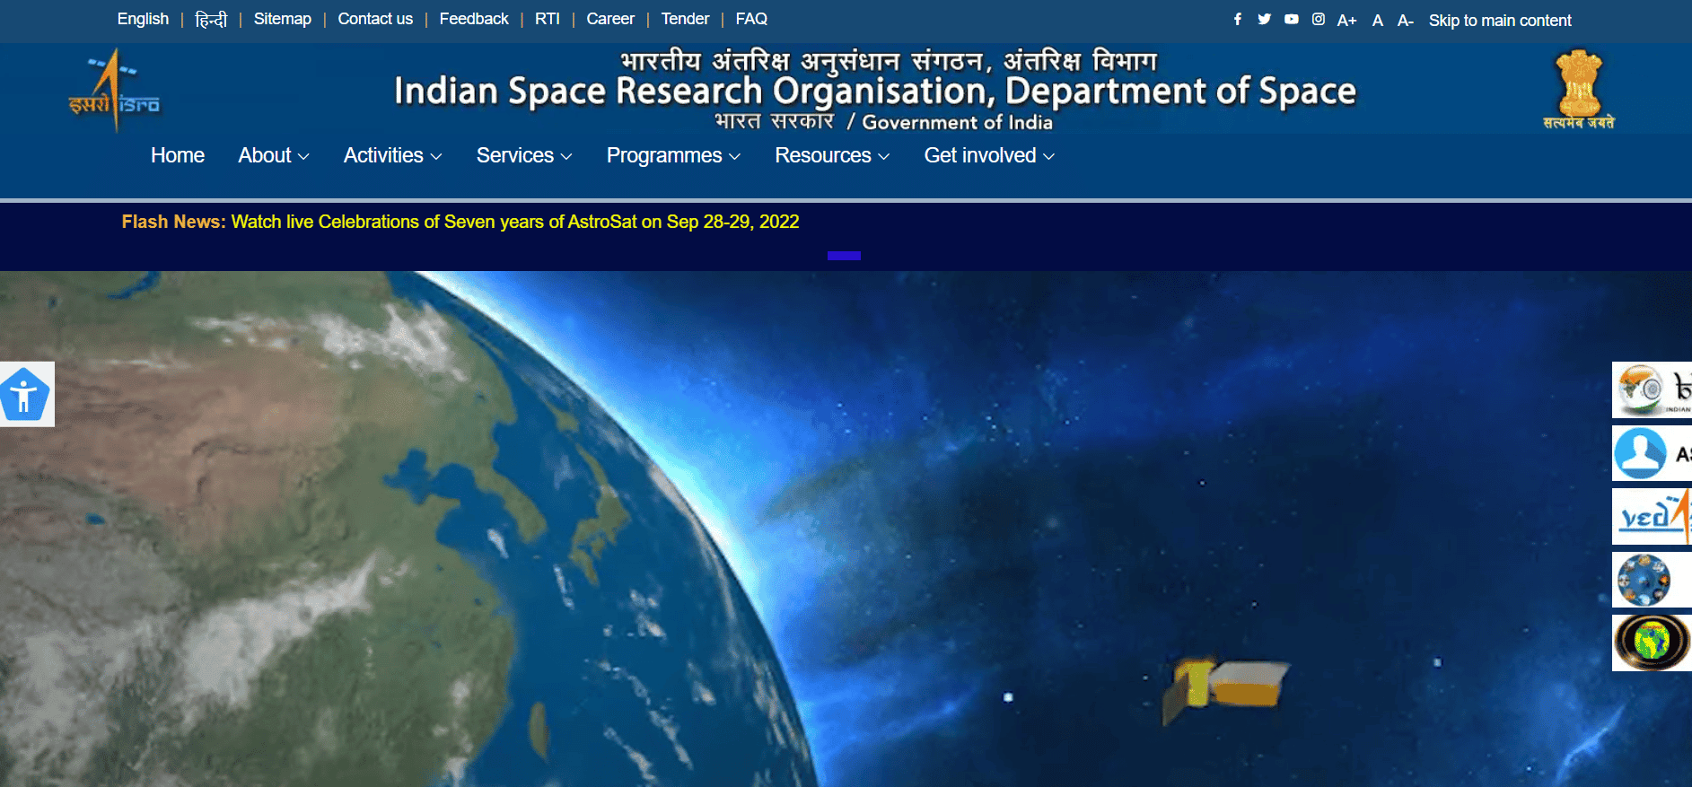Screen dimensions: 1692x787
Task: Open the Contact us page
Action: point(375,19)
